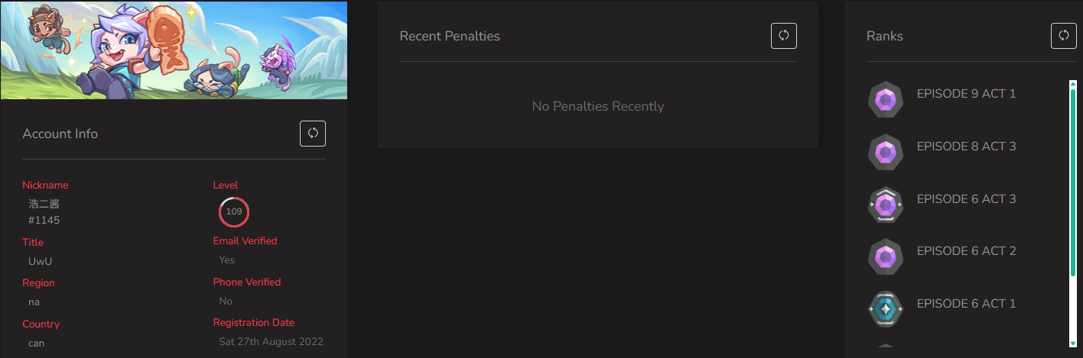Click the Ranks scrollbar down arrow
The image size is (1083, 358).
(x=1072, y=343)
